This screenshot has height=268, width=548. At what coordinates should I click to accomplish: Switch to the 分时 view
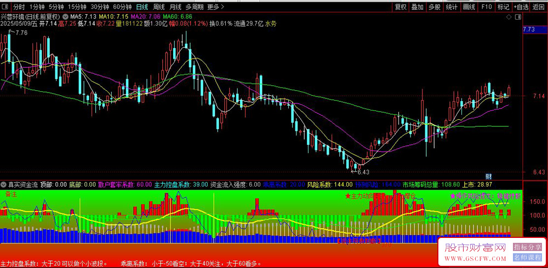pos(19,7)
